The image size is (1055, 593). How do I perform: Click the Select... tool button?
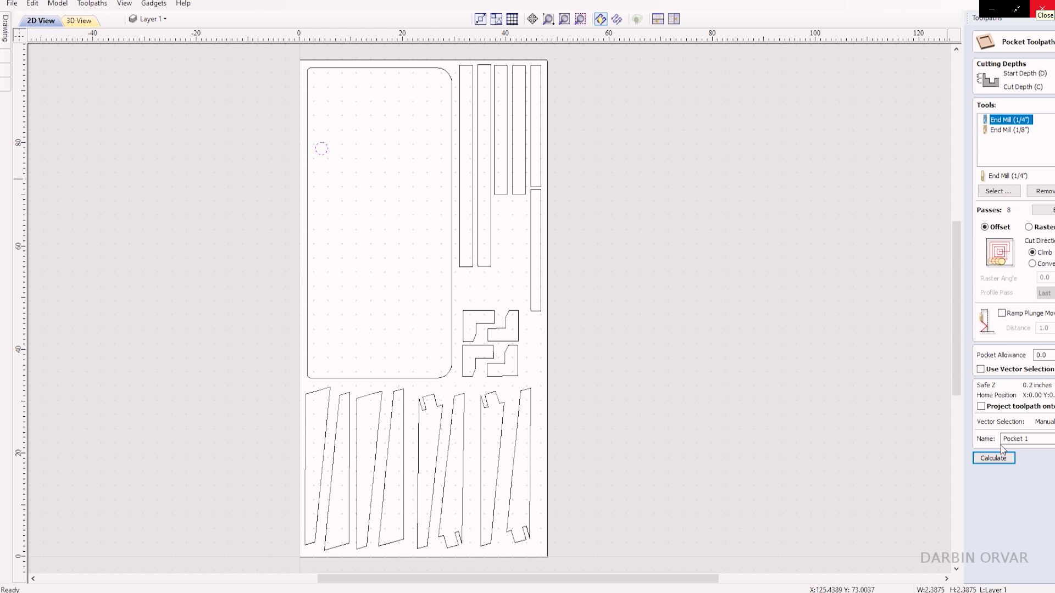pyautogui.click(x=998, y=191)
